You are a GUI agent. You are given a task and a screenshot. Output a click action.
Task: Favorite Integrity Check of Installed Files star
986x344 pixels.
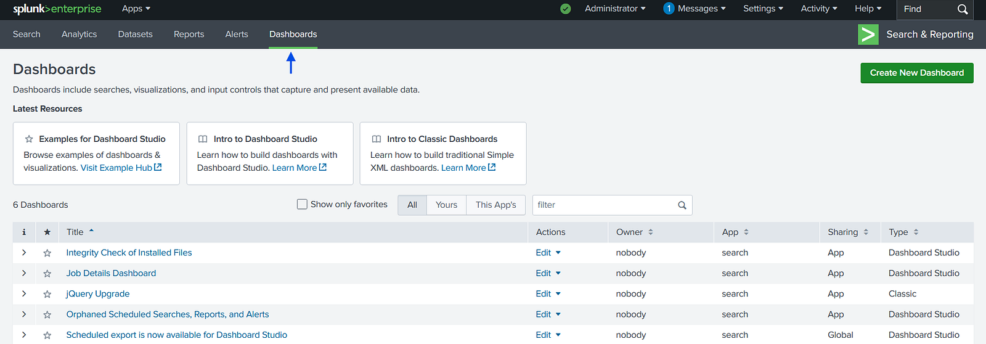47,253
